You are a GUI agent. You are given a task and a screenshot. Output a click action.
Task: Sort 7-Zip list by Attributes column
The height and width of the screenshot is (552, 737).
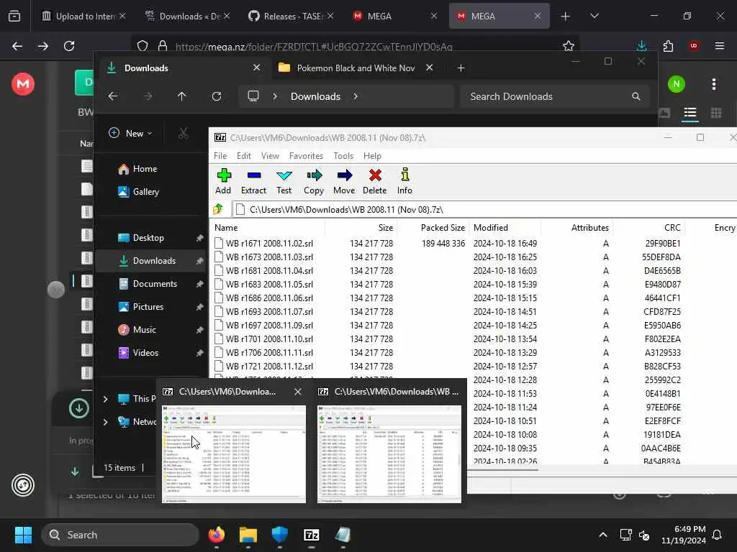pos(577,228)
